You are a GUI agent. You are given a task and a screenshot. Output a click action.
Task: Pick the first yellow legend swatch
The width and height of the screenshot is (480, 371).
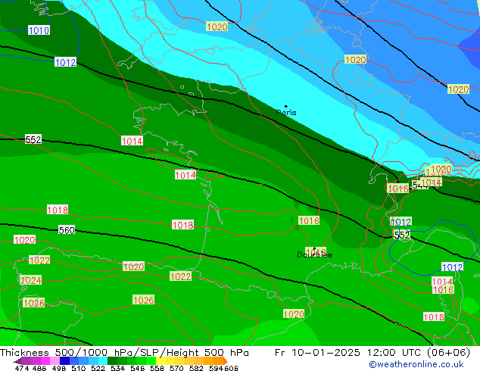click(161, 360)
